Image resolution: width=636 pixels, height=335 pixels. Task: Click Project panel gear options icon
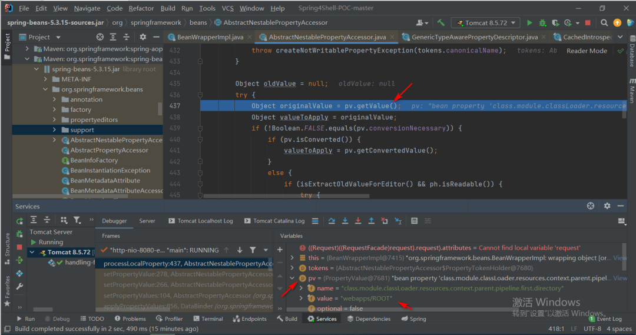(x=143, y=37)
